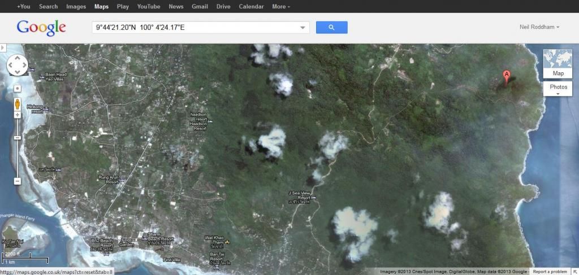Image resolution: width=579 pixels, height=275 pixels.
Task: Click the zoom slider handle
Action: tap(18, 138)
